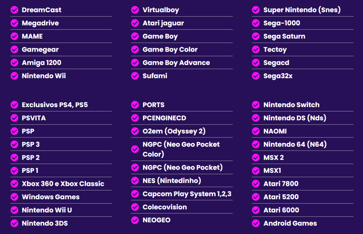
Task: Click the Nintendo 64 (N64) text
Action: (295, 144)
